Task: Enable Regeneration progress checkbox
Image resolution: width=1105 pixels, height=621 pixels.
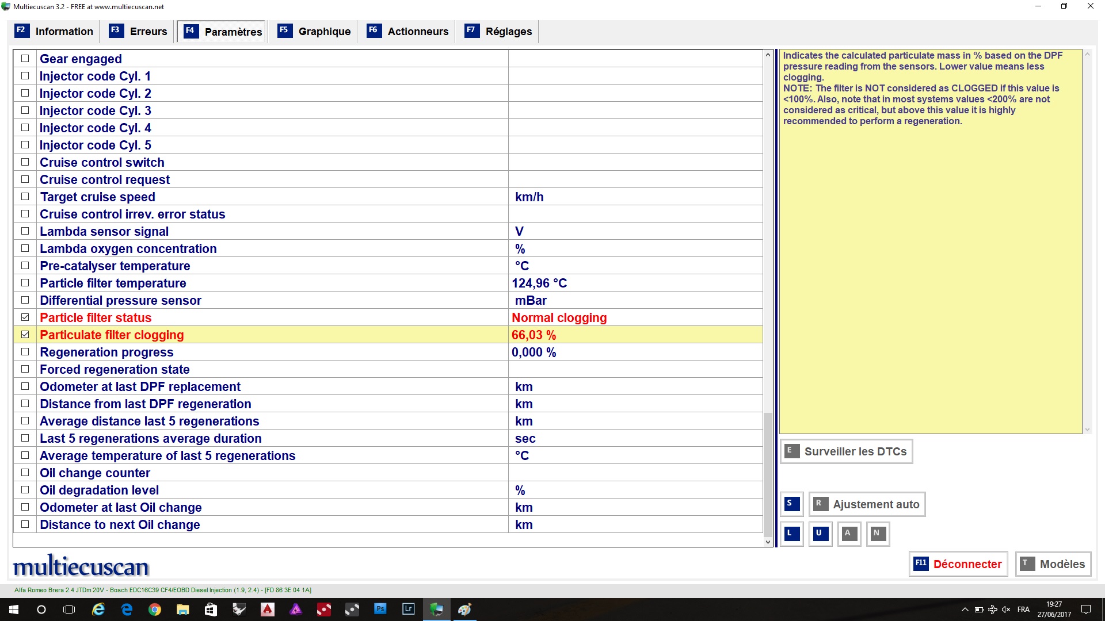Action: point(25,352)
